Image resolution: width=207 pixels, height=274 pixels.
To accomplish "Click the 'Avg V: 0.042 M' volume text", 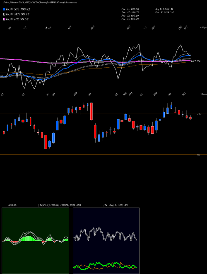I will [164, 9].
